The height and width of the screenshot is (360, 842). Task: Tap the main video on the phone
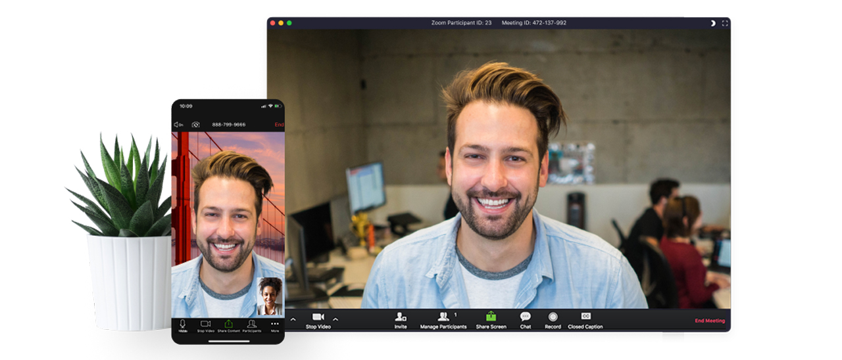(x=228, y=225)
